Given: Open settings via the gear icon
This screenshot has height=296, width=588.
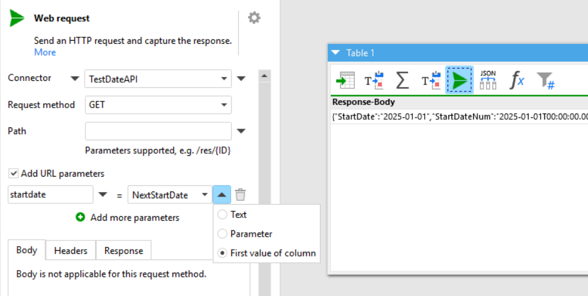Looking at the screenshot, I should click(x=254, y=18).
